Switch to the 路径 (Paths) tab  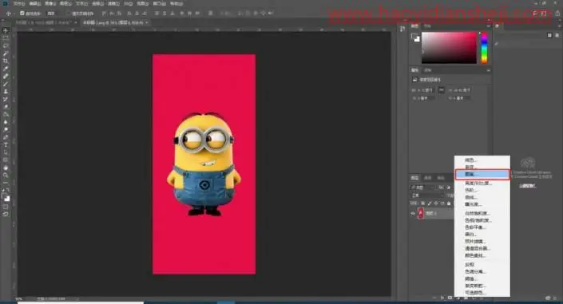pos(441,178)
